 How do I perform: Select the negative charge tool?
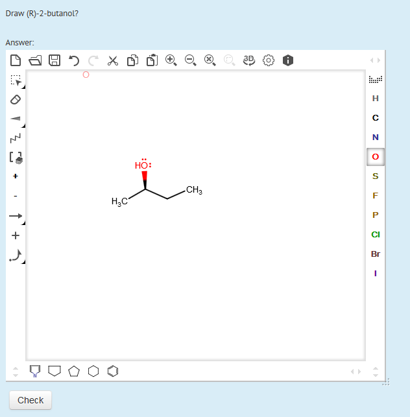[16, 196]
